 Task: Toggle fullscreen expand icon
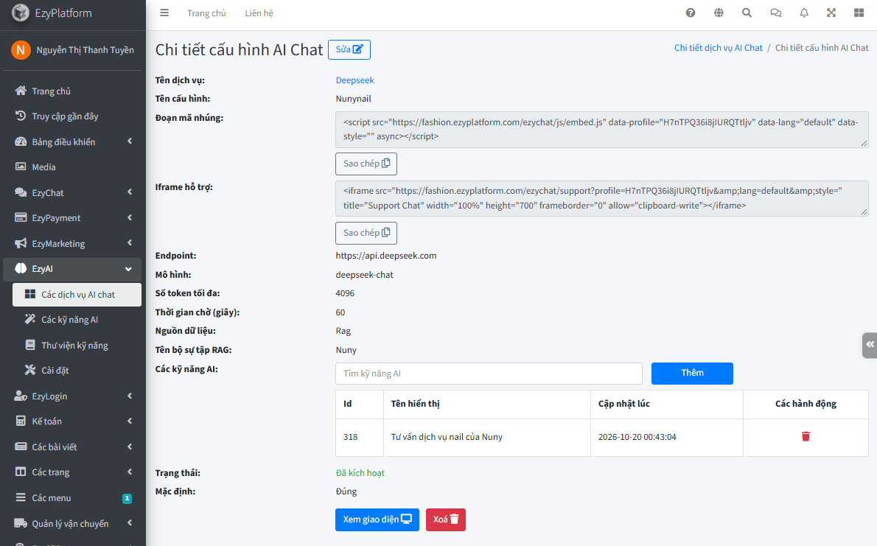[831, 13]
